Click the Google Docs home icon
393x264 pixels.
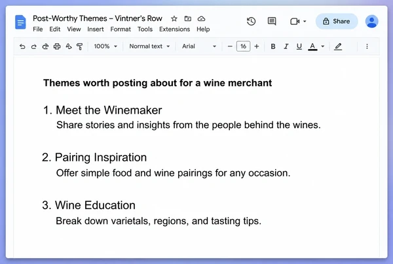point(20,22)
